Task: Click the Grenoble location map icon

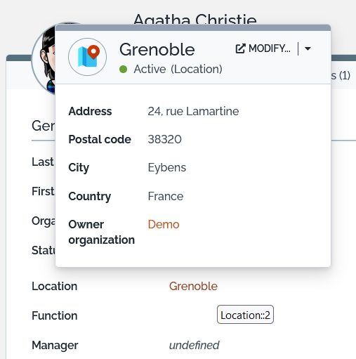Action: [x=88, y=57]
